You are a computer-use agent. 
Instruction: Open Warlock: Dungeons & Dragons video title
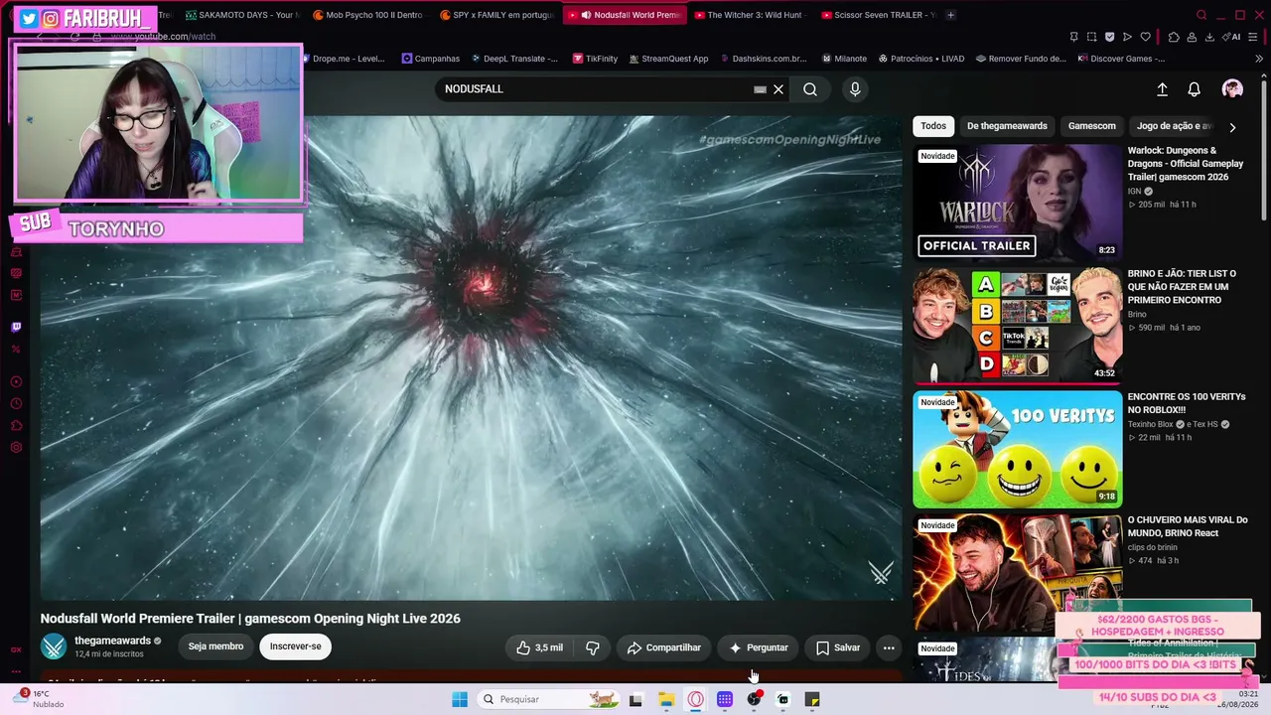pos(1186,164)
